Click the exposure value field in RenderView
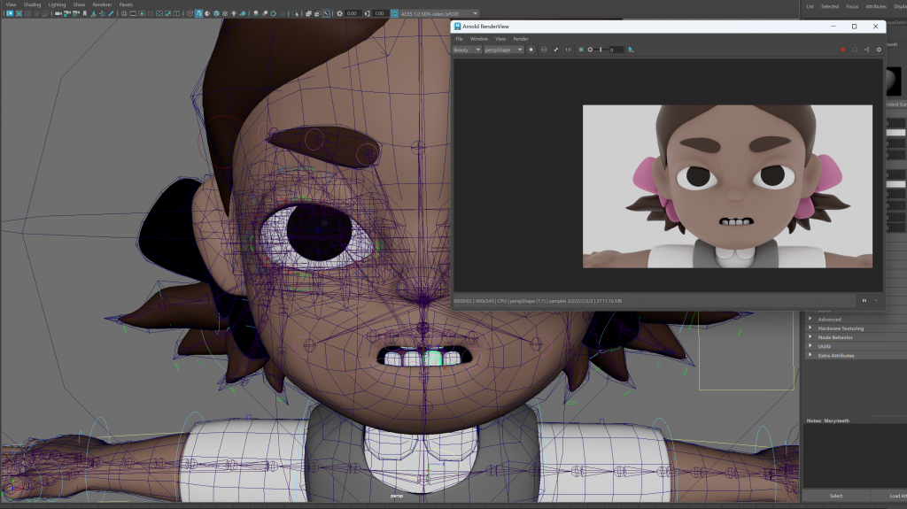This screenshot has width=907, height=509. click(616, 50)
